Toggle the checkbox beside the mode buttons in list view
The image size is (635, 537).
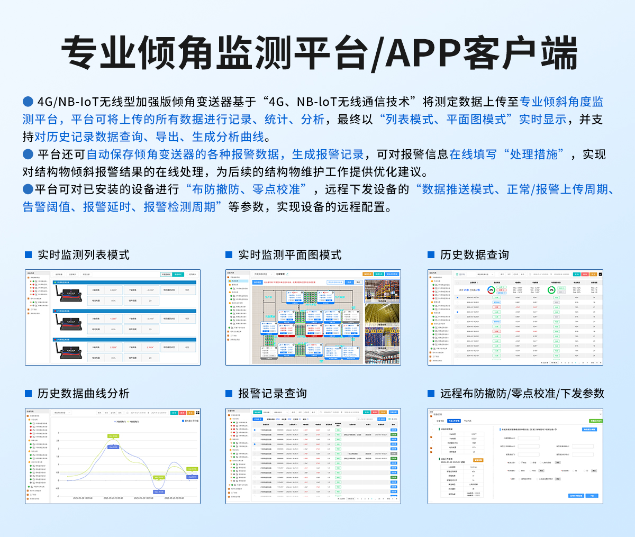point(187,274)
